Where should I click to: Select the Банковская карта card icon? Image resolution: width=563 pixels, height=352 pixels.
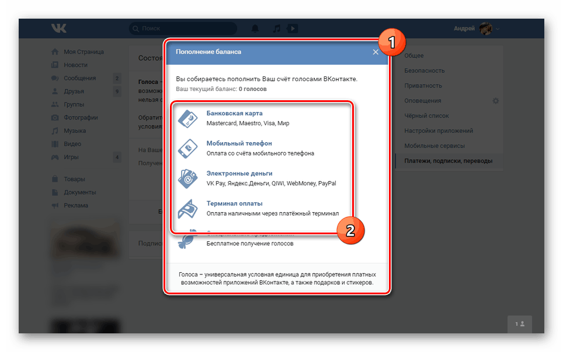click(x=188, y=119)
